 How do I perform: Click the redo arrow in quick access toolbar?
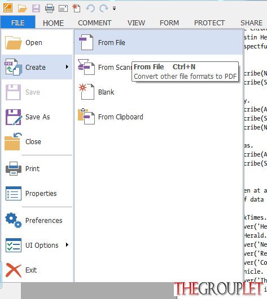tap(104, 8)
